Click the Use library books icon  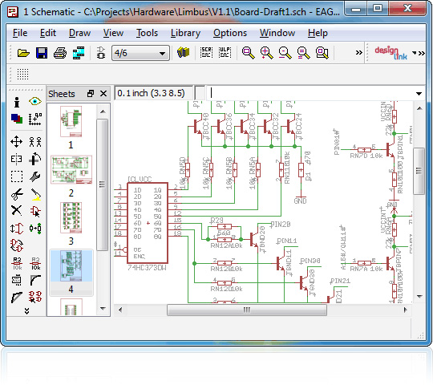[x=183, y=52]
